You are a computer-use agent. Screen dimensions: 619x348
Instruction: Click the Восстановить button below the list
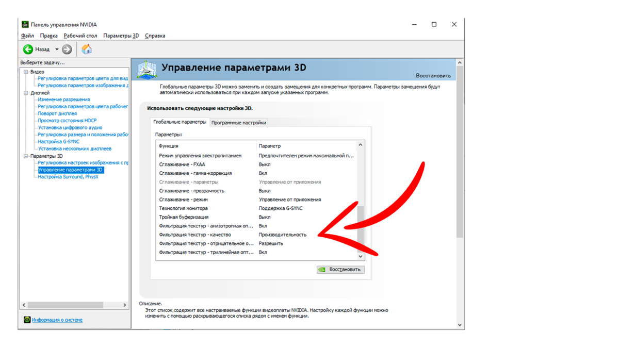pyautogui.click(x=340, y=270)
